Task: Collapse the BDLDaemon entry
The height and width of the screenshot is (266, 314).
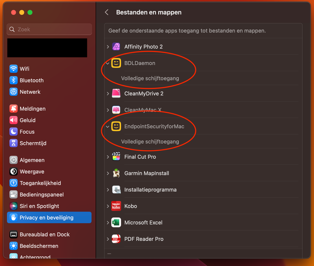Action: (x=108, y=63)
